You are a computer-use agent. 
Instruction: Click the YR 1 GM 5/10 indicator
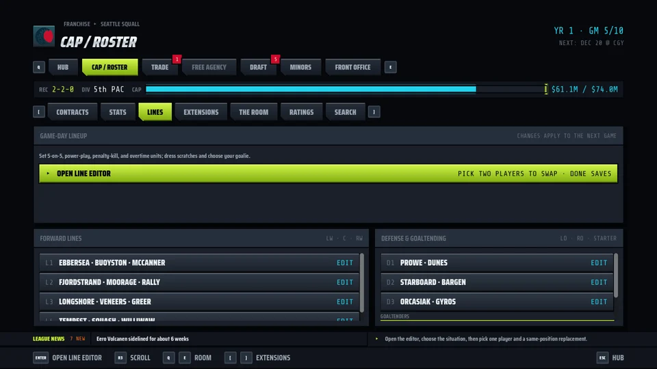589,31
